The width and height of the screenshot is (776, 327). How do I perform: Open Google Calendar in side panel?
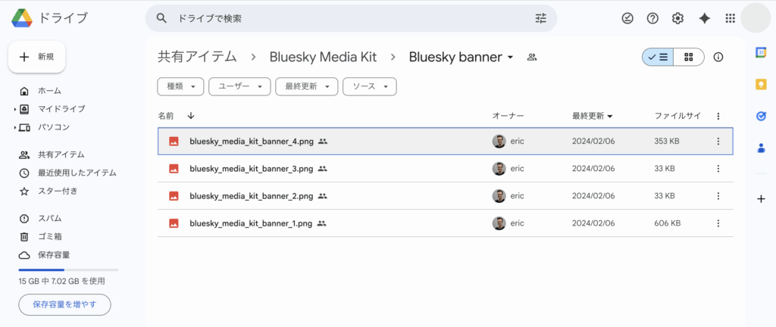pos(761,52)
